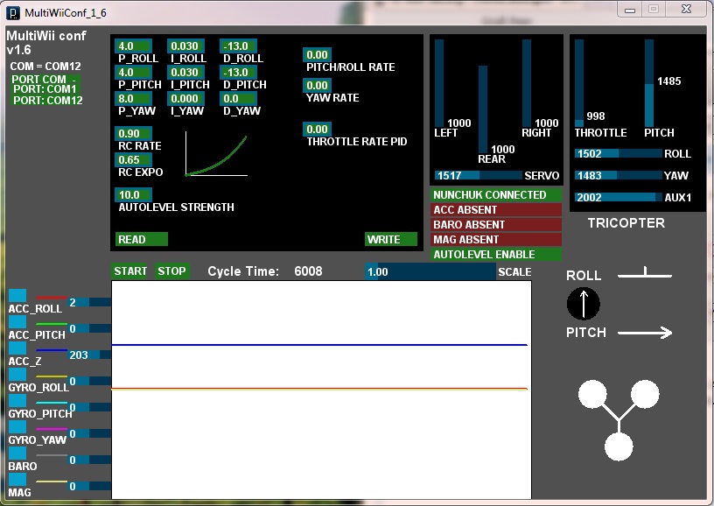714x506 pixels.
Task: Click the D_YAW value box 0.0
Action: [x=238, y=98]
